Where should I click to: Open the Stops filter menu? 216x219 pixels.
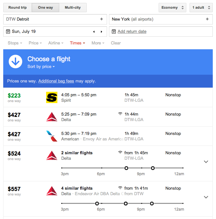15,43
